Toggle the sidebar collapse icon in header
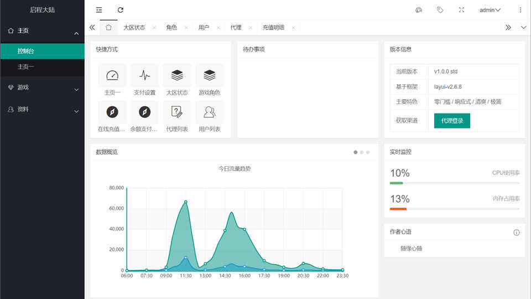Image resolution: width=531 pixels, height=299 pixels. [99, 10]
